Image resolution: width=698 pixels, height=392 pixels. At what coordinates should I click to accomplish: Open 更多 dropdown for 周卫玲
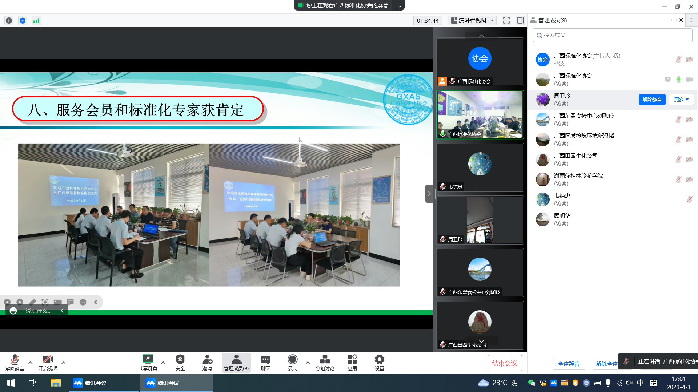pyautogui.click(x=681, y=100)
